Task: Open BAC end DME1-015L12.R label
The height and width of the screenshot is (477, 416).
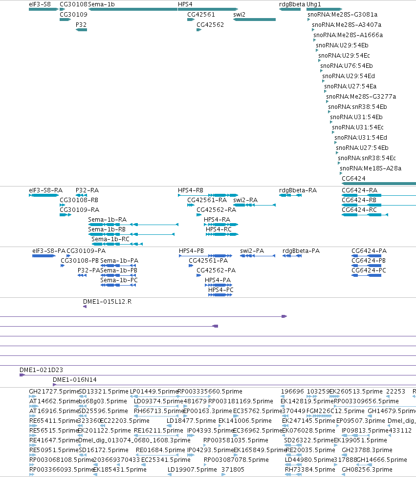Action: click(x=107, y=302)
